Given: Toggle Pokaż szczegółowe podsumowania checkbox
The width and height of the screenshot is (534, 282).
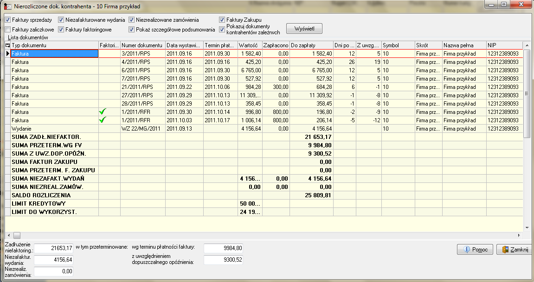Looking at the screenshot, I should tap(131, 30).
